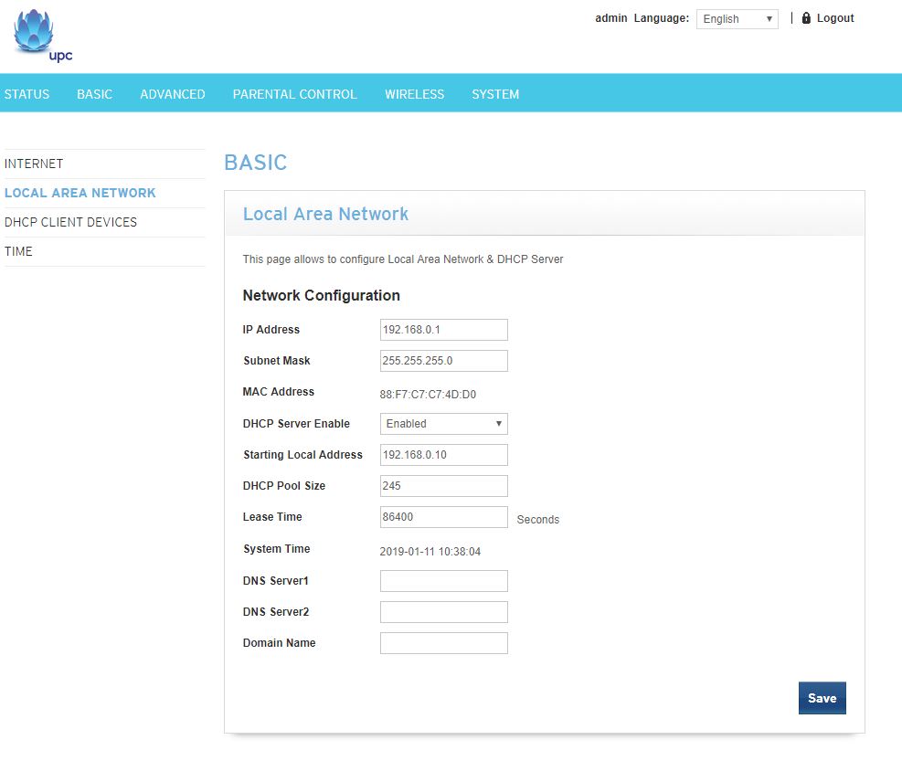Open the Language dropdown
The image size is (902, 782).
(737, 19)
